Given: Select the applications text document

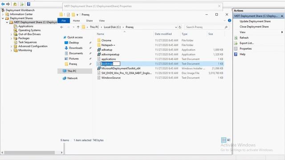Looking at the screenshot, I should click(109, 59).
